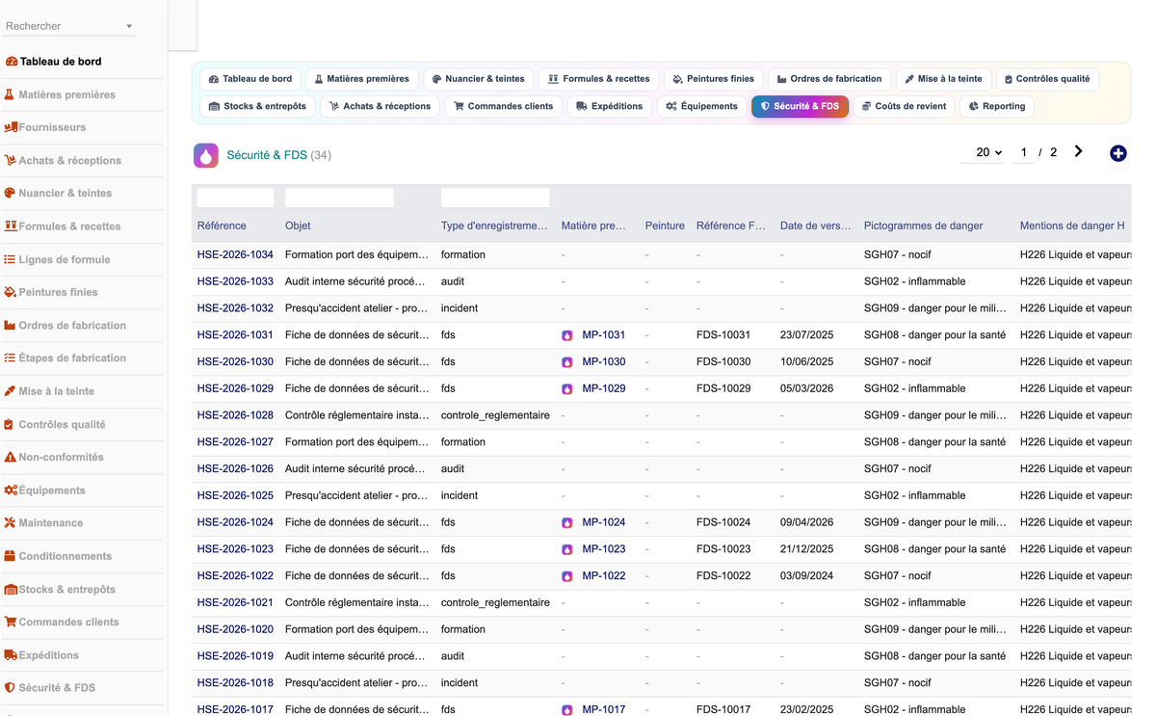This screenshot has height=716, width=1156.
Task: Click the blue plus icon to add record
Action: (x=1117, y=153)
